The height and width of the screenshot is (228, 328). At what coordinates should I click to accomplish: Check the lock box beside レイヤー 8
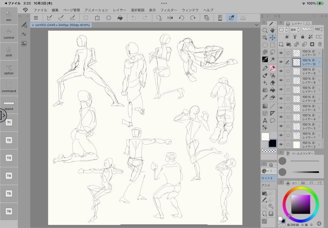(288, 80)
